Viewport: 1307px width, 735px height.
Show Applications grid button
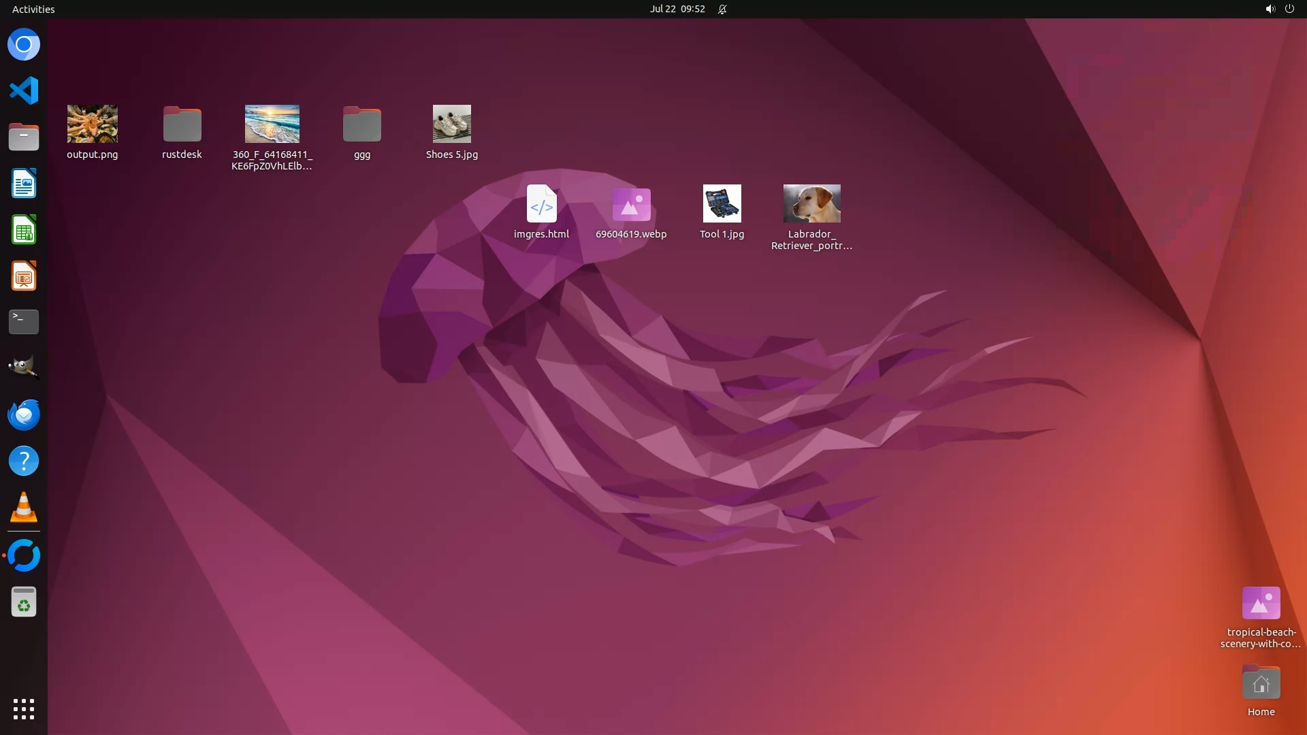24,709
